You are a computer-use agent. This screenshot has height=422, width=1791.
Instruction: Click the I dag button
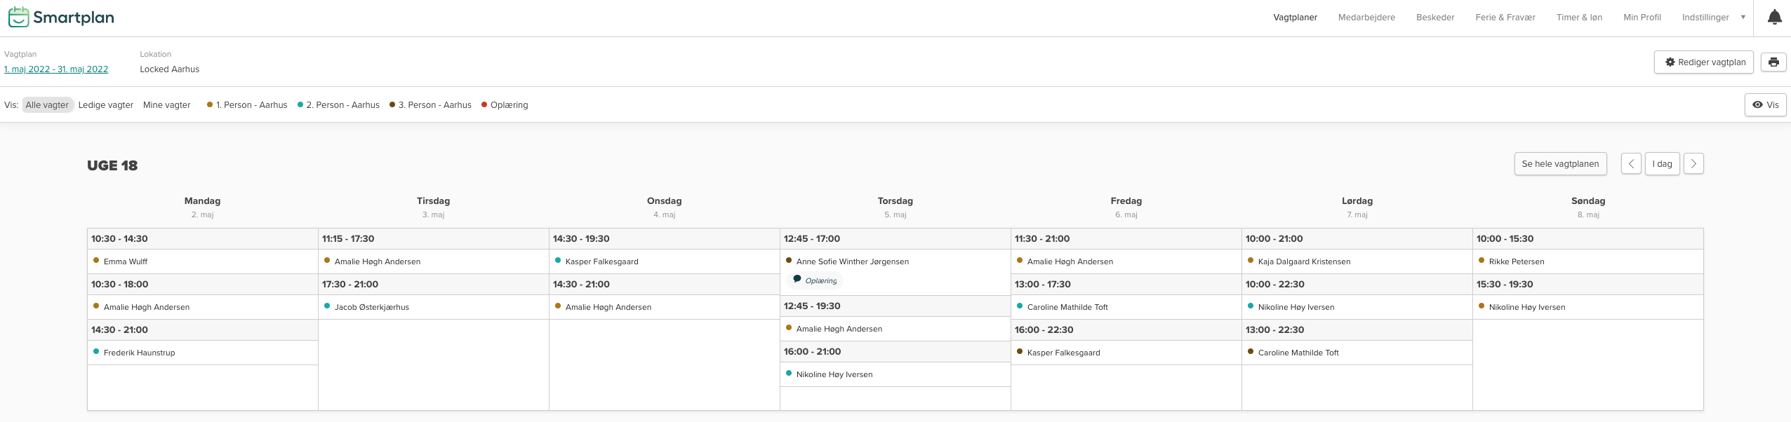pos(1662,163)
